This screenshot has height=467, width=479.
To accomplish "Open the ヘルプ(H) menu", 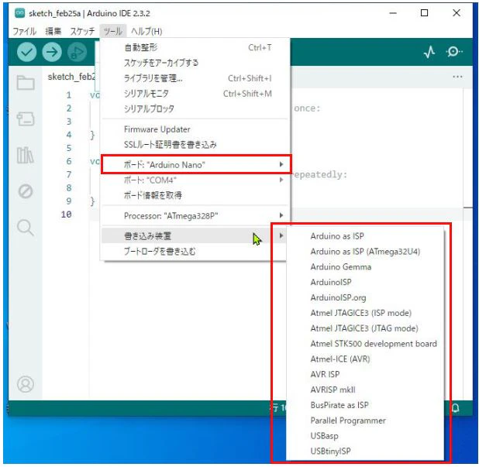I will pyautogui.click(x=146, y=31).
